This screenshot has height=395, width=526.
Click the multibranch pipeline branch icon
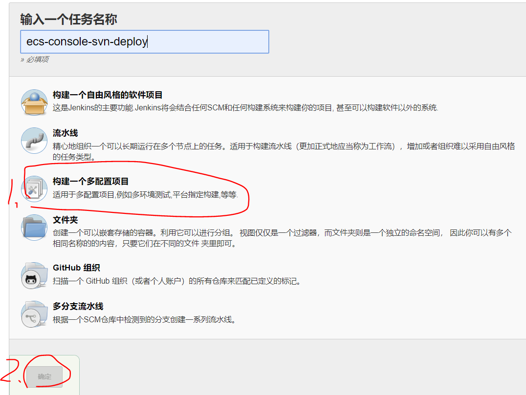click(x=34, y=314)
